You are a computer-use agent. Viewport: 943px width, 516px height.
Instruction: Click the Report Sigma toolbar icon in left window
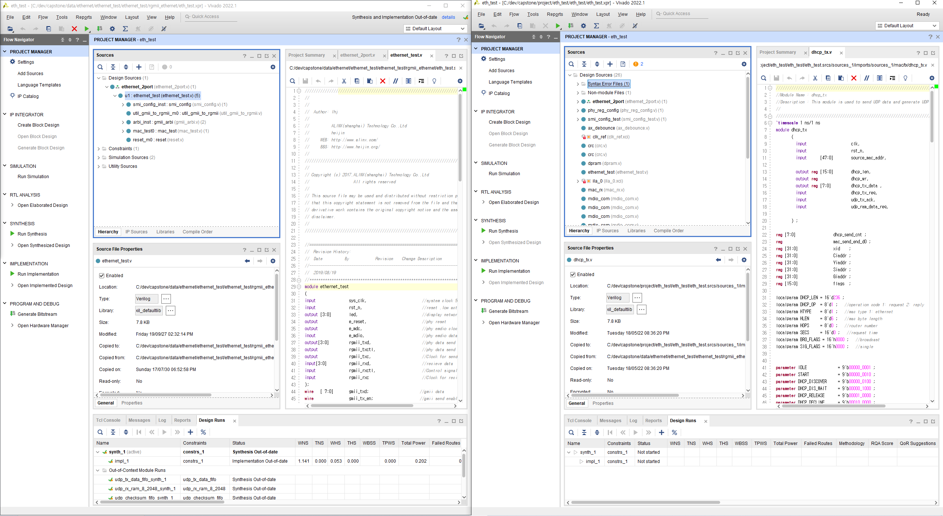[125, 29]
